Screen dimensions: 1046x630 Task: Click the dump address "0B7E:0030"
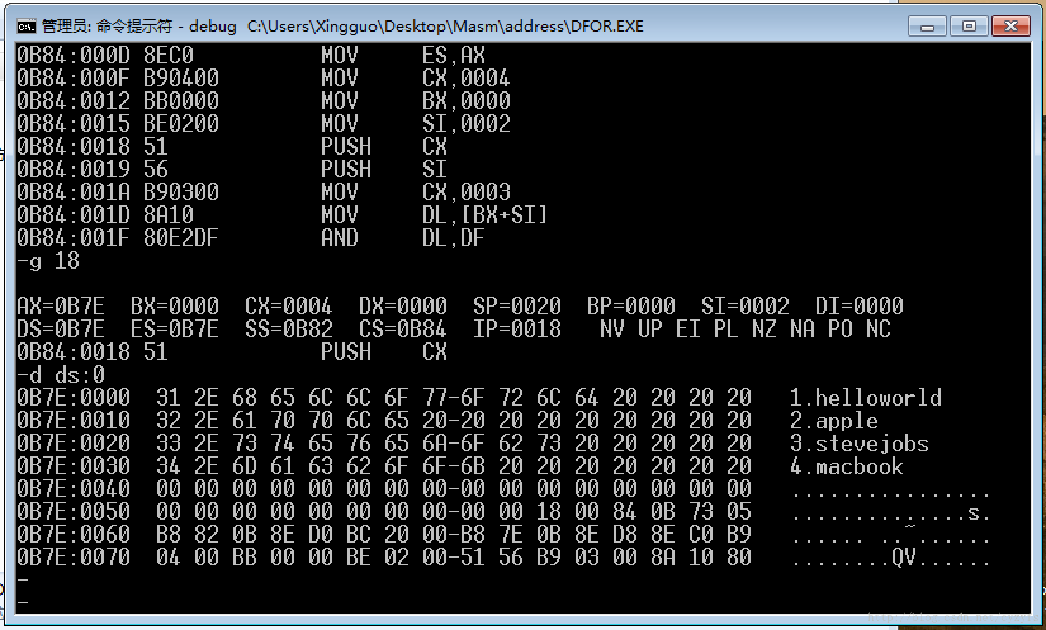tap(74, 466)
